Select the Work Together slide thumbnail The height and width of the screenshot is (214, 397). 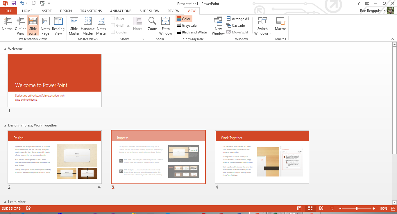[262, 157]
